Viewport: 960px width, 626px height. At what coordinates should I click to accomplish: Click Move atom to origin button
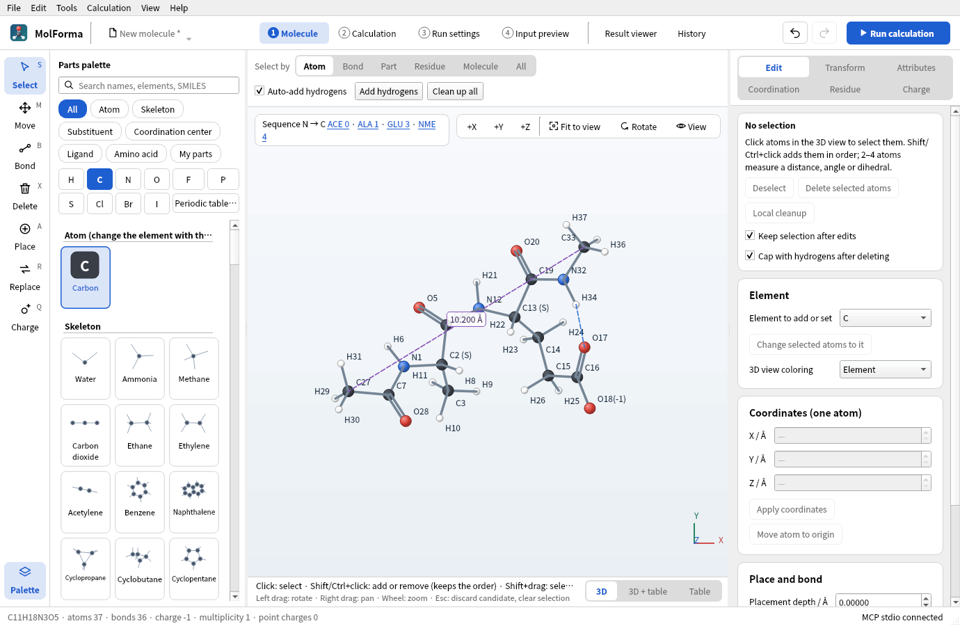tap(796, 534)
